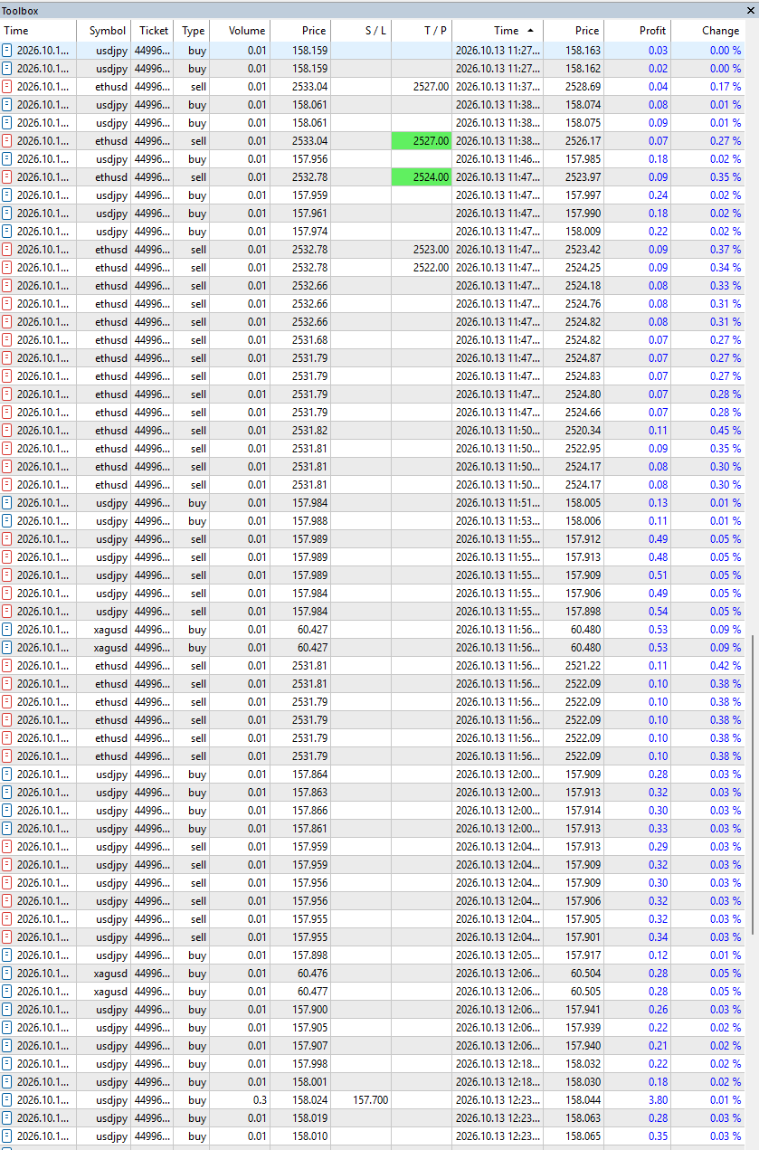
Task: Click the trade icon on the 0.3 volume row
Action: (7, 1100)
